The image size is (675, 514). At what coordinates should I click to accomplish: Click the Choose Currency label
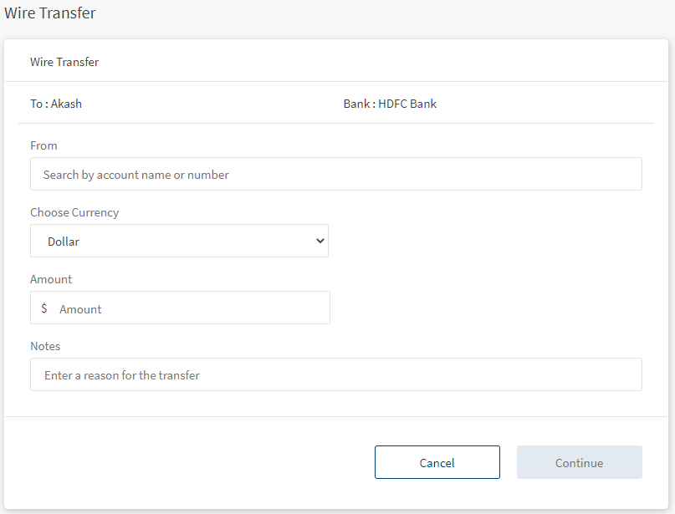[x=74, y=212]
